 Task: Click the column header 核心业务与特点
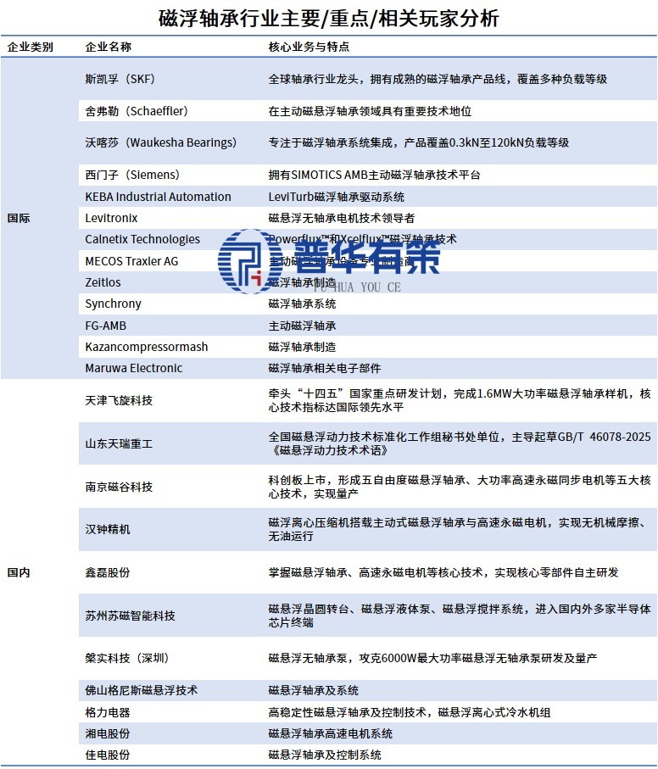[x=309, y=47]
